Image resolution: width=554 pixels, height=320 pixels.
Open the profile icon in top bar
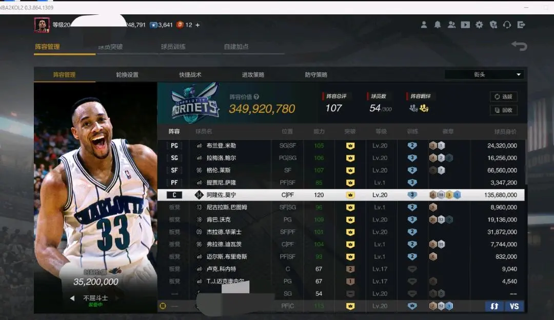click(424, 25)
